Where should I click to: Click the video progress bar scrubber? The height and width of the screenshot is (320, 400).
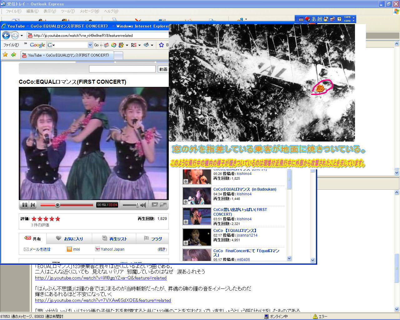[x=57, y=205]
